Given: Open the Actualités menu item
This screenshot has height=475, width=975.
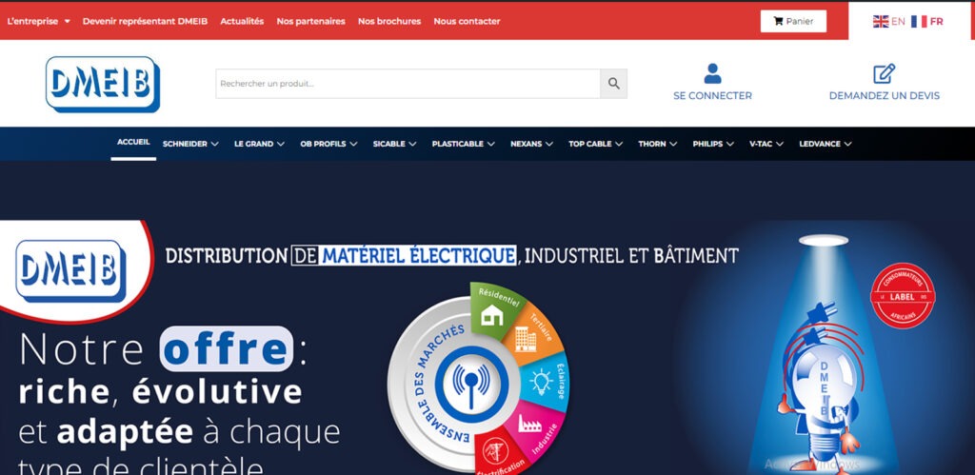Looking at the screenshot, I should tap(242, 21).
